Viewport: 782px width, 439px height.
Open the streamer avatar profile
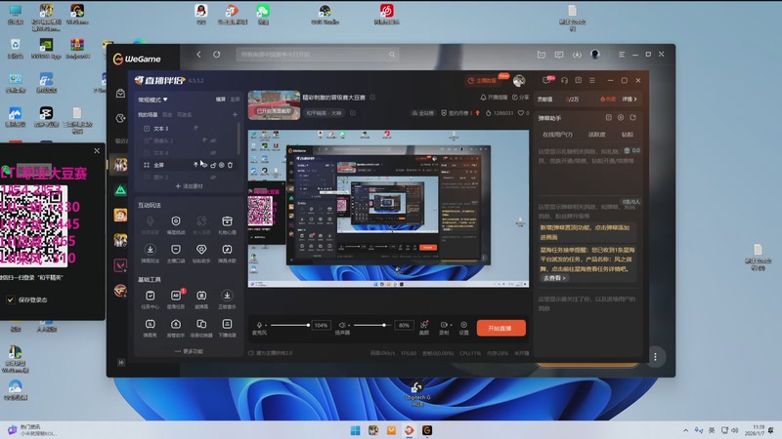click(x=519, y=81)
